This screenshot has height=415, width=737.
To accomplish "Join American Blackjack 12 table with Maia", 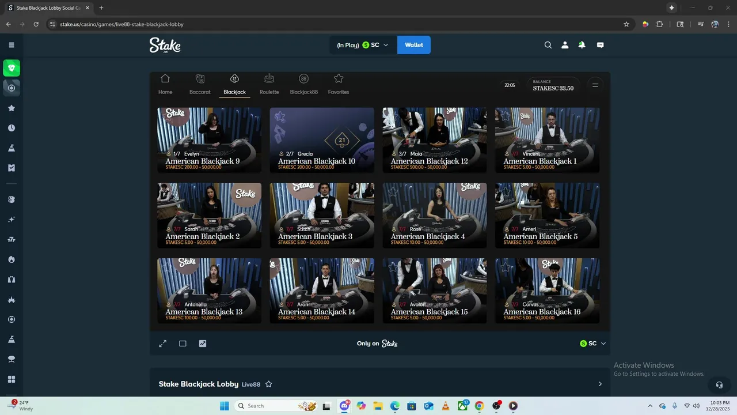I will (435, 140).
